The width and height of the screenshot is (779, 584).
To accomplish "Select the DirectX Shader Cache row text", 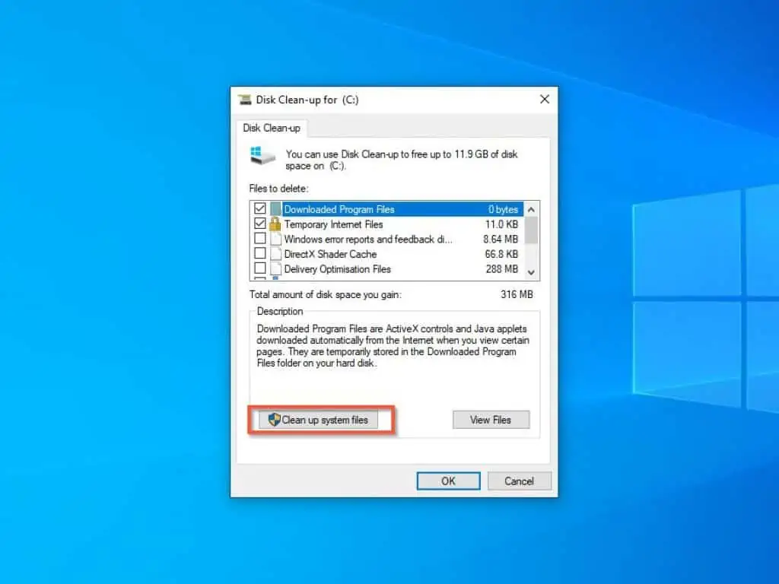I will [330, 254].
